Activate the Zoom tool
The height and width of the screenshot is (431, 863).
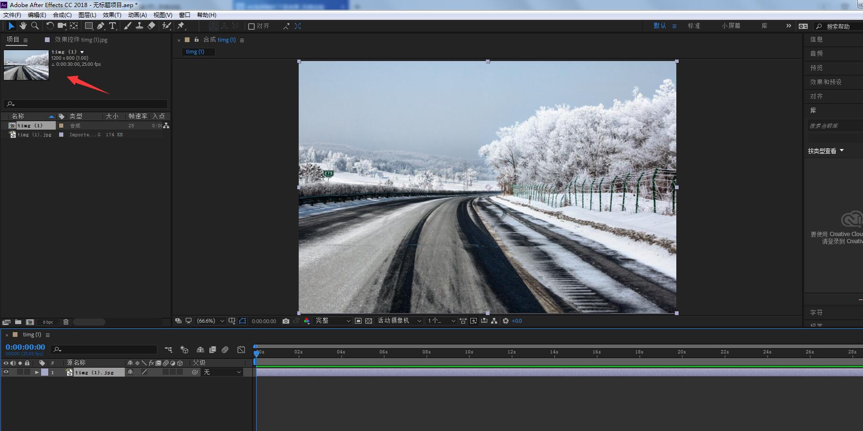coord(35,26)
